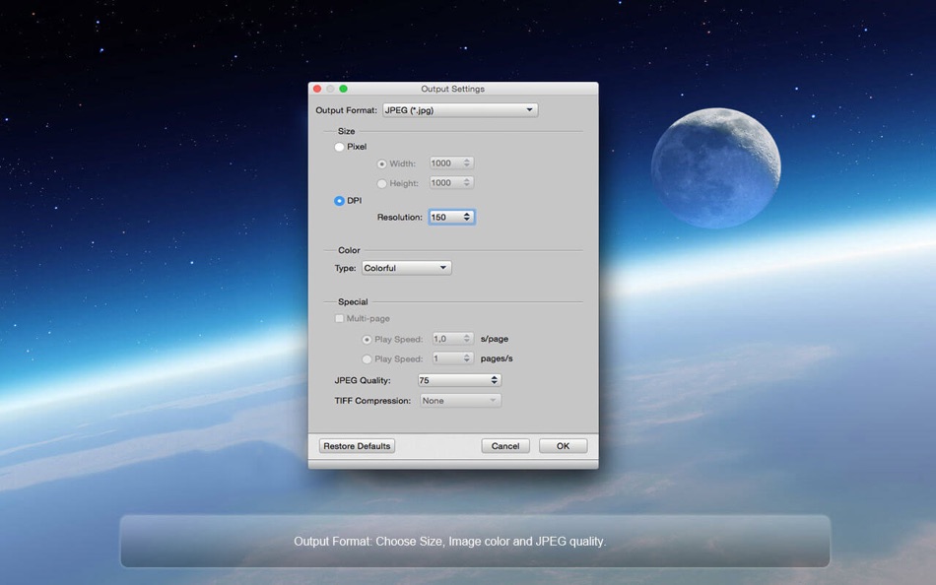Choose the DPI radio button
This screenshot has width=936, height=585.
click(339, 201)
